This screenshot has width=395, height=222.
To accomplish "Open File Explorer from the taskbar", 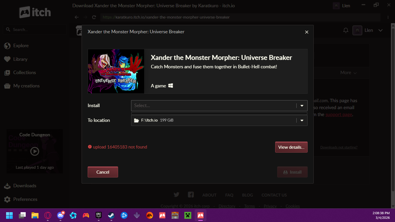I will pos(35,215).
